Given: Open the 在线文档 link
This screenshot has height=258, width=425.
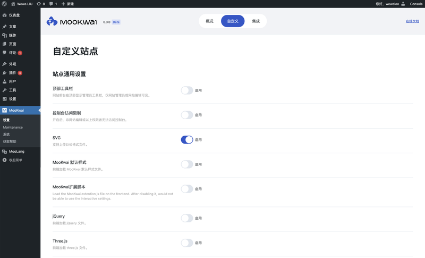Looking at the screenshot, I should [x=412, y=21].
